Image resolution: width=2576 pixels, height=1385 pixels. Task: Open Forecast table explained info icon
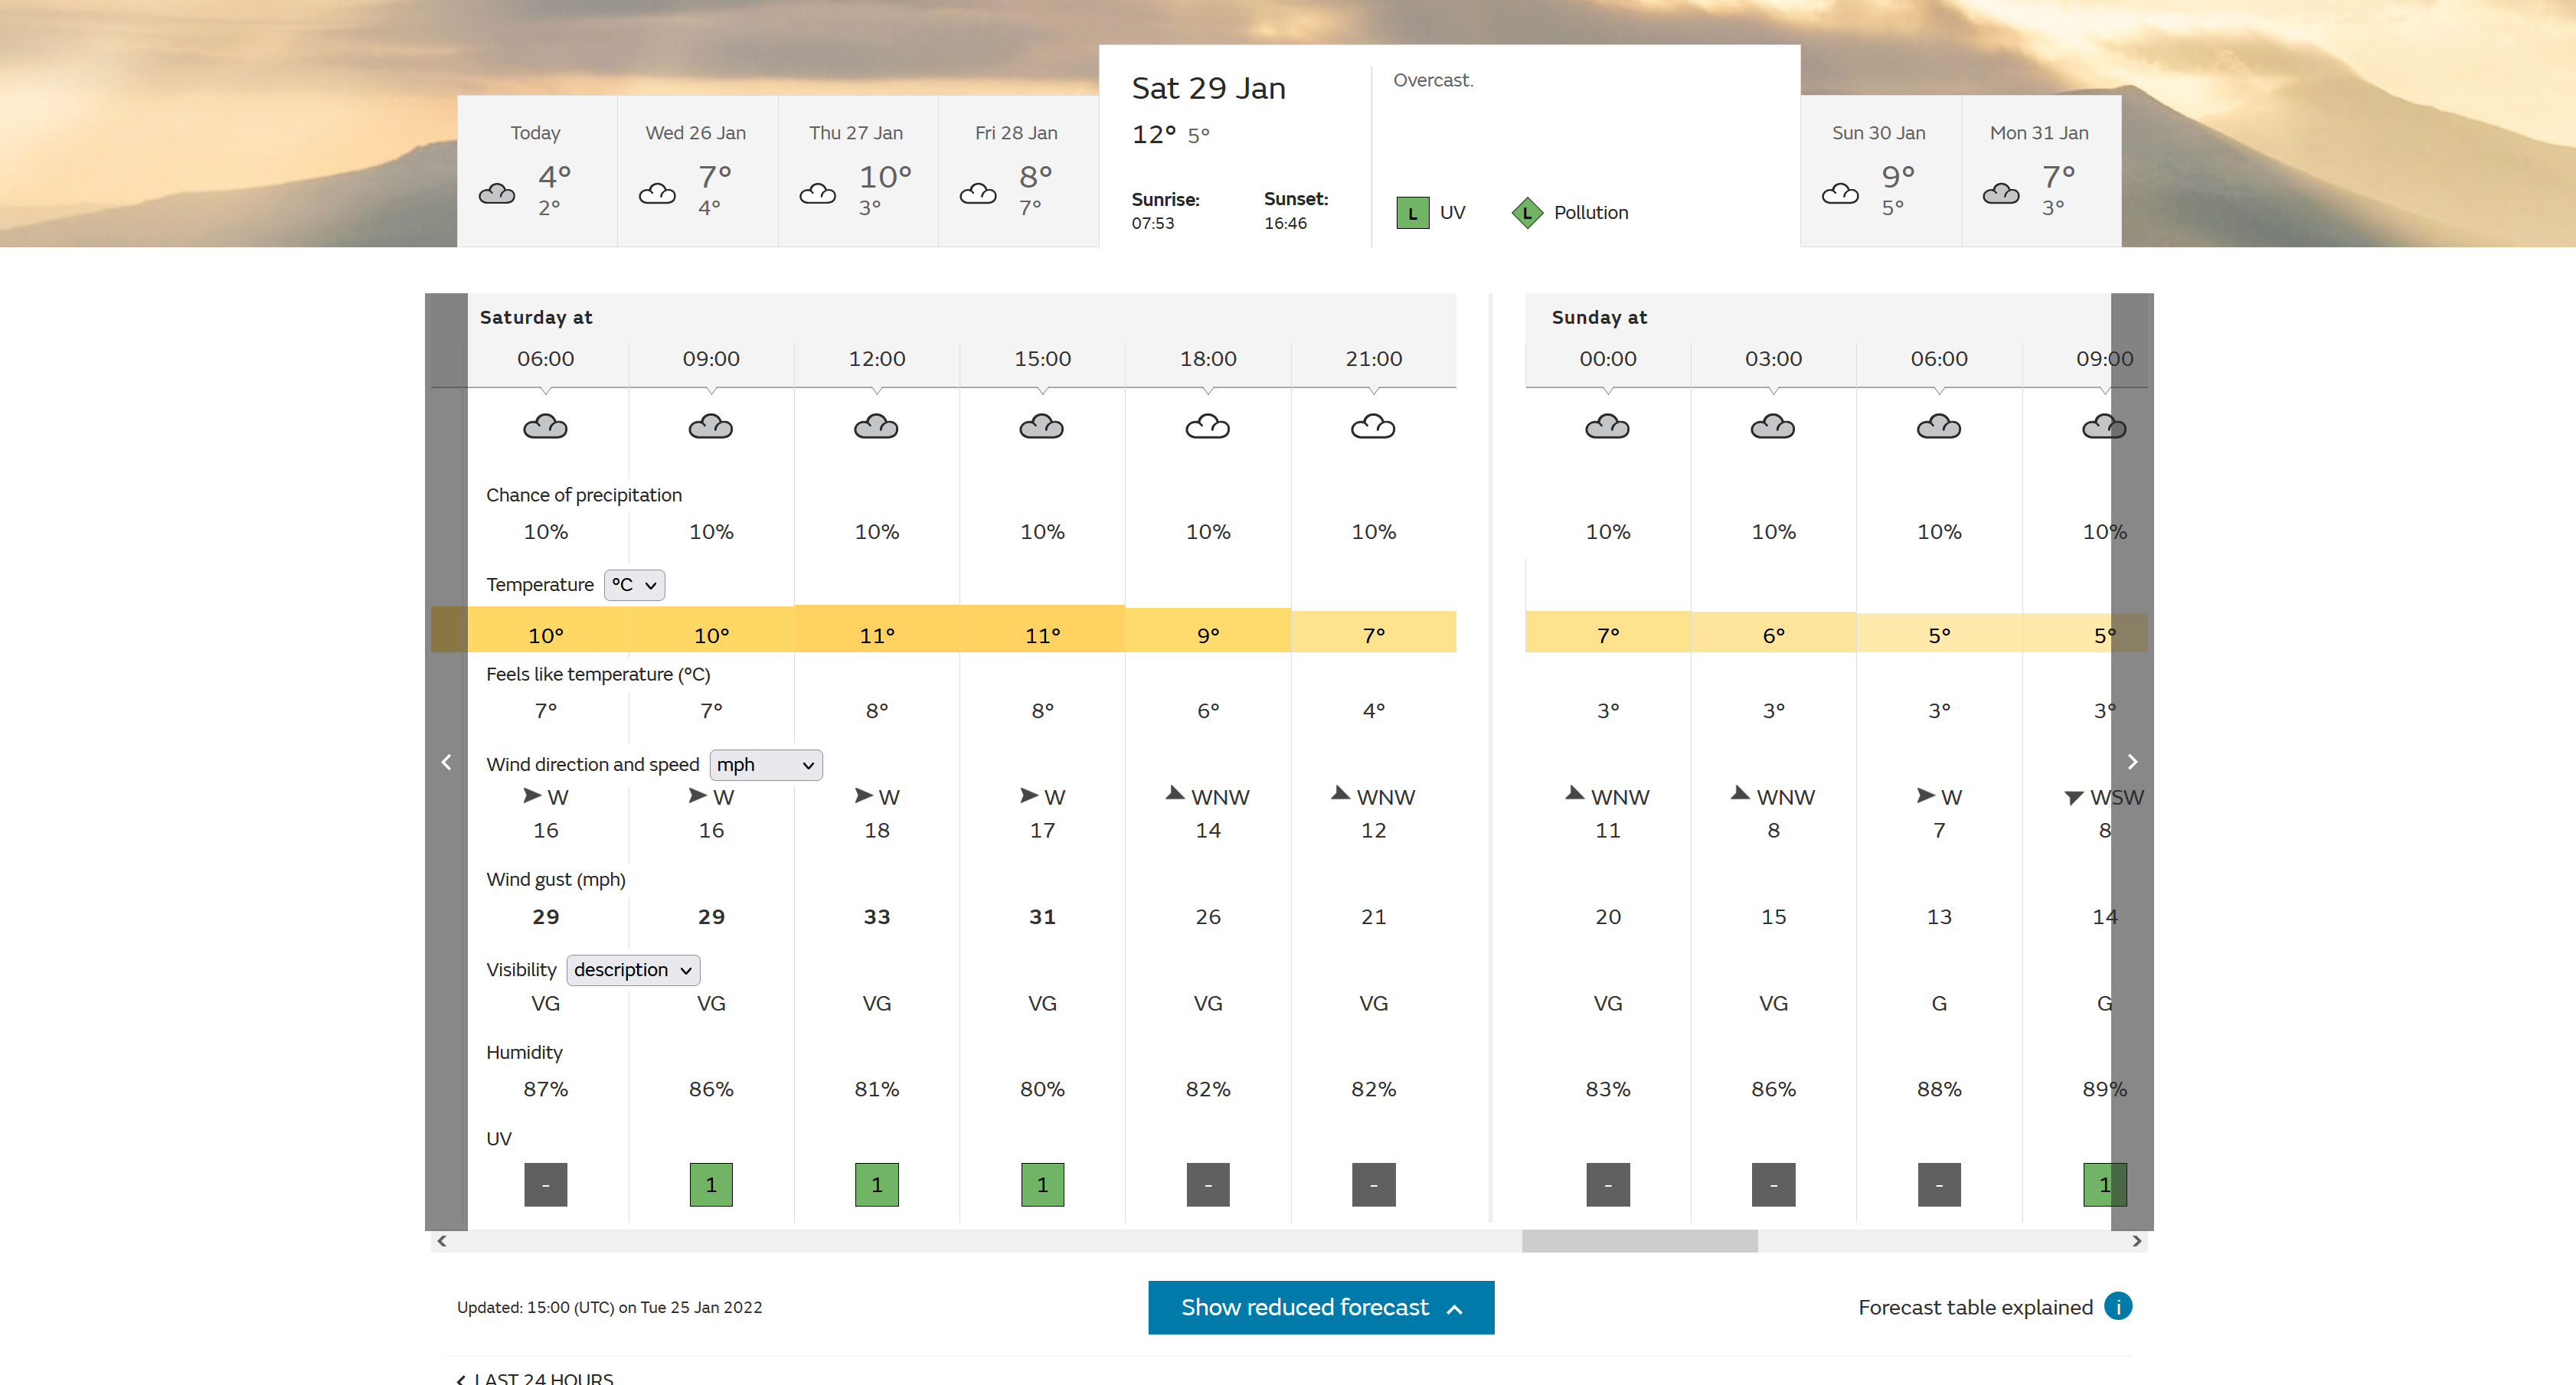click(2117, 1306)
